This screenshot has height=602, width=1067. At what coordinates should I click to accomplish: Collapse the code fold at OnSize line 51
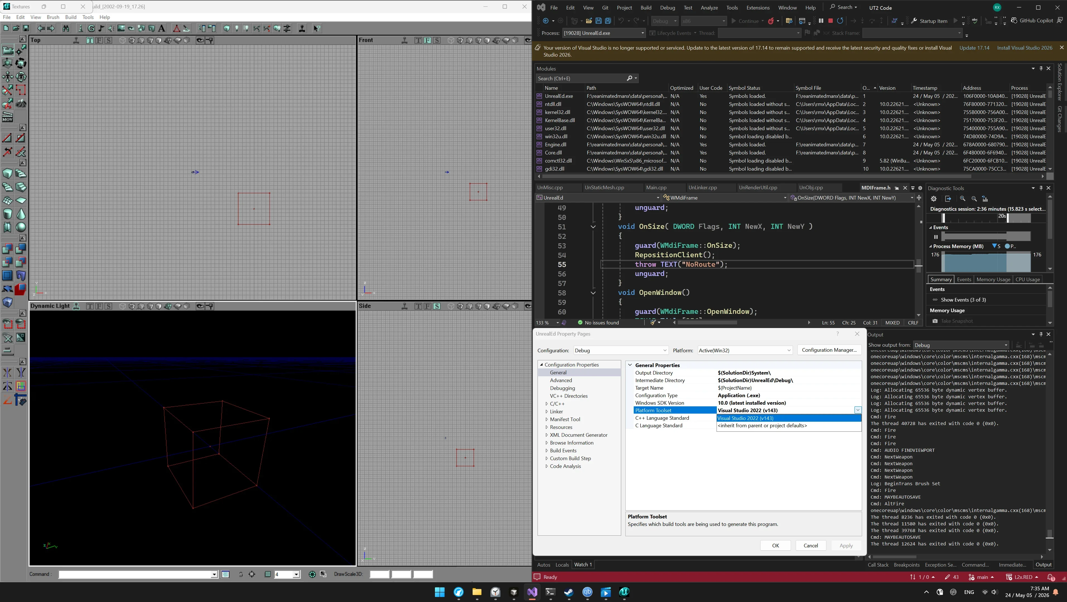593,227
